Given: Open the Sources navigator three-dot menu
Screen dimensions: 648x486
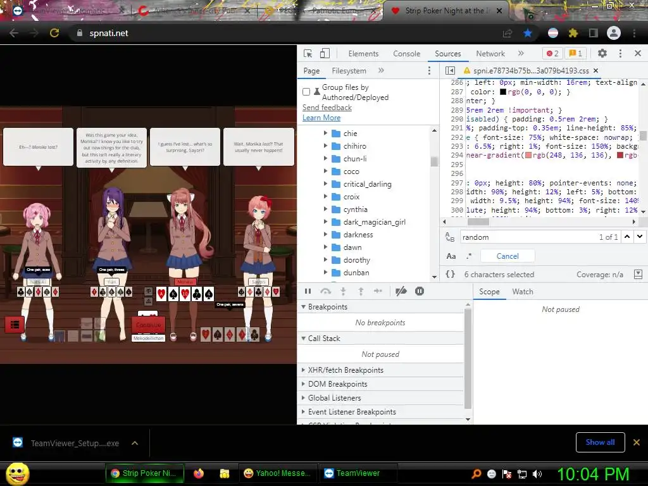Looking at the screenshot, I should point(430,71).
